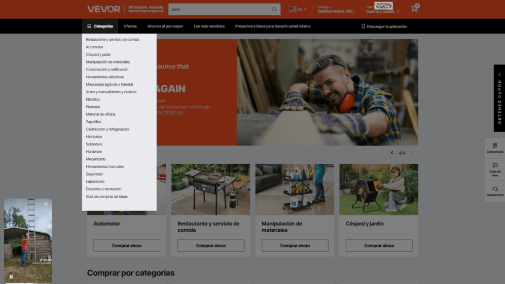This screenshot has width=505, height=284.
Task: Select Construcción y edificación category
Action: [107, 70]
